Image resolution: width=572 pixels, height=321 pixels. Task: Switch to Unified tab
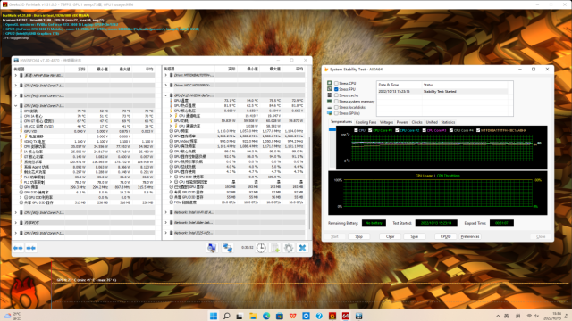click(432, 122)
